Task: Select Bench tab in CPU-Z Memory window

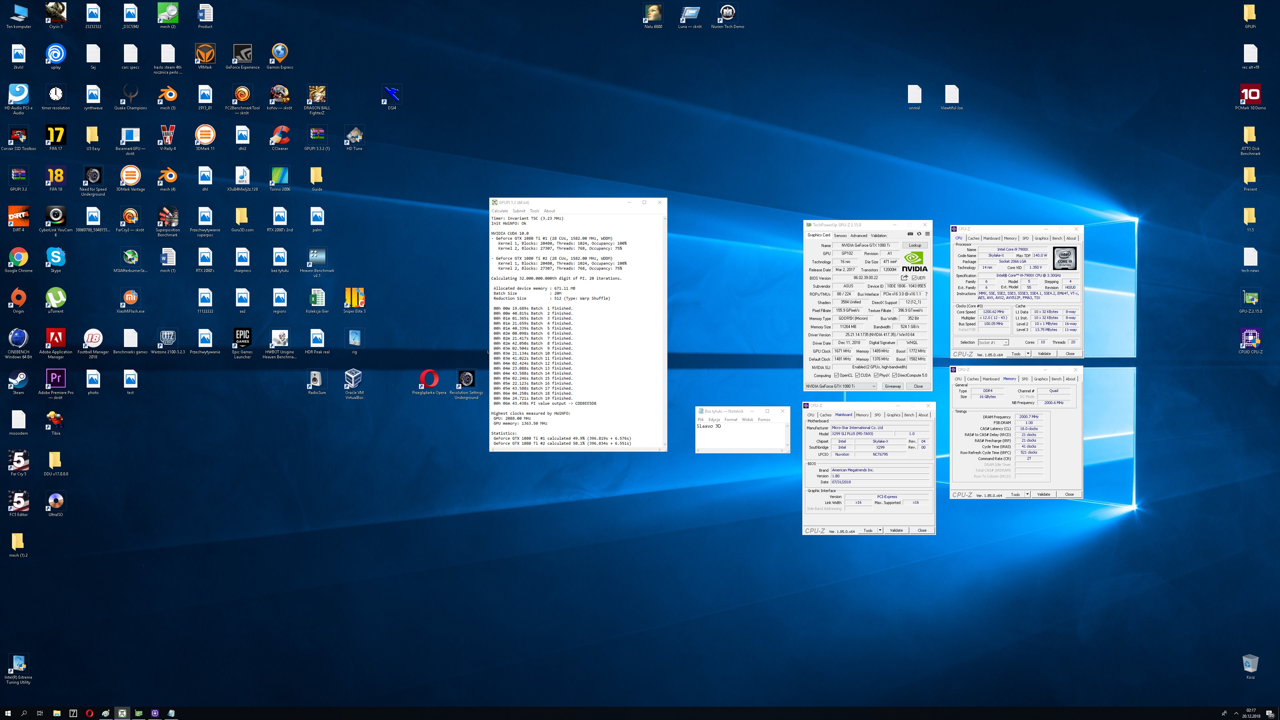Action: 1056,379
